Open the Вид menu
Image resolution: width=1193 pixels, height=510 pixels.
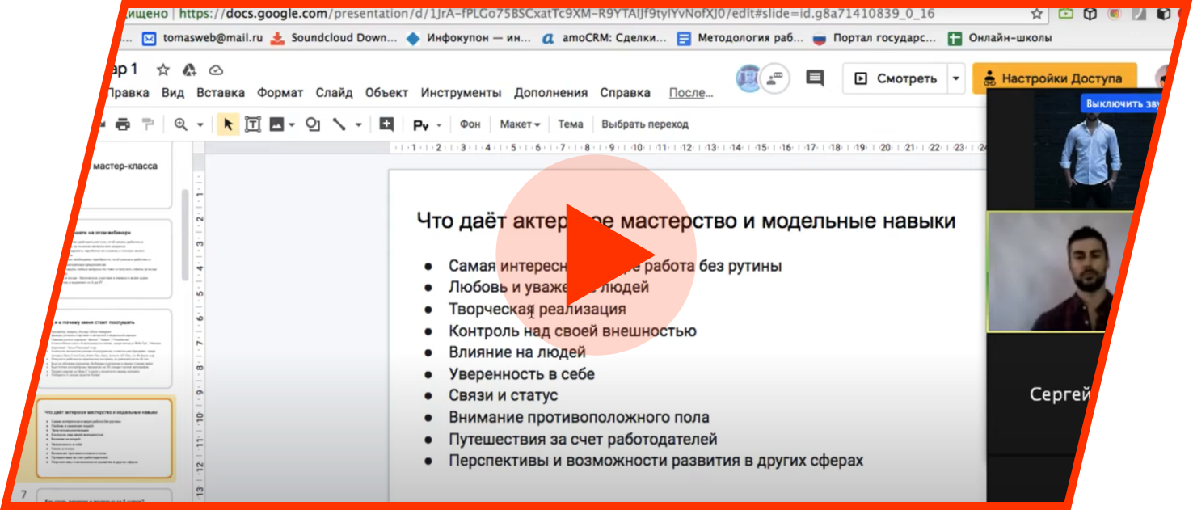tap(173, 93)
